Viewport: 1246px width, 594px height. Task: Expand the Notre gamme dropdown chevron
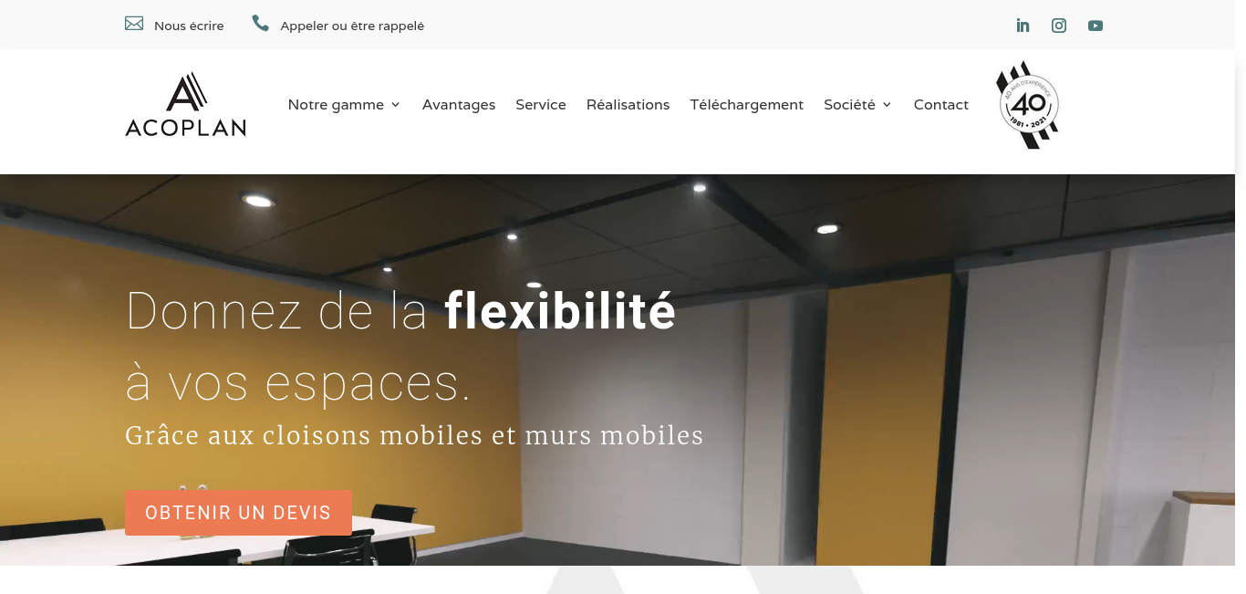(x=396, y=105)
